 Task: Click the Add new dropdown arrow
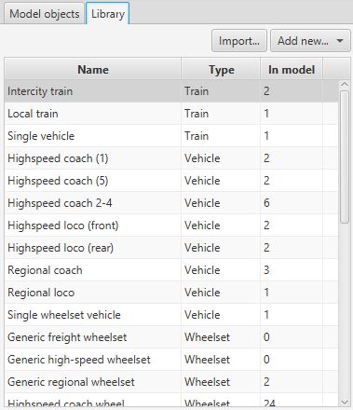tap(340, 41)
